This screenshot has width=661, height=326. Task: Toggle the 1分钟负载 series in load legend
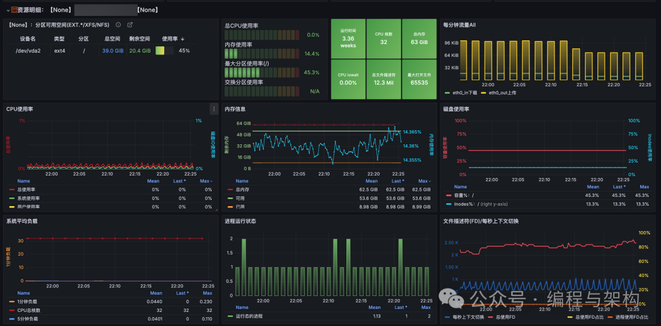click(27, 302)
